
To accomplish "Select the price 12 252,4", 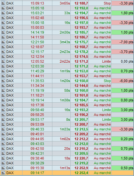I will click(x=81, y=173).
